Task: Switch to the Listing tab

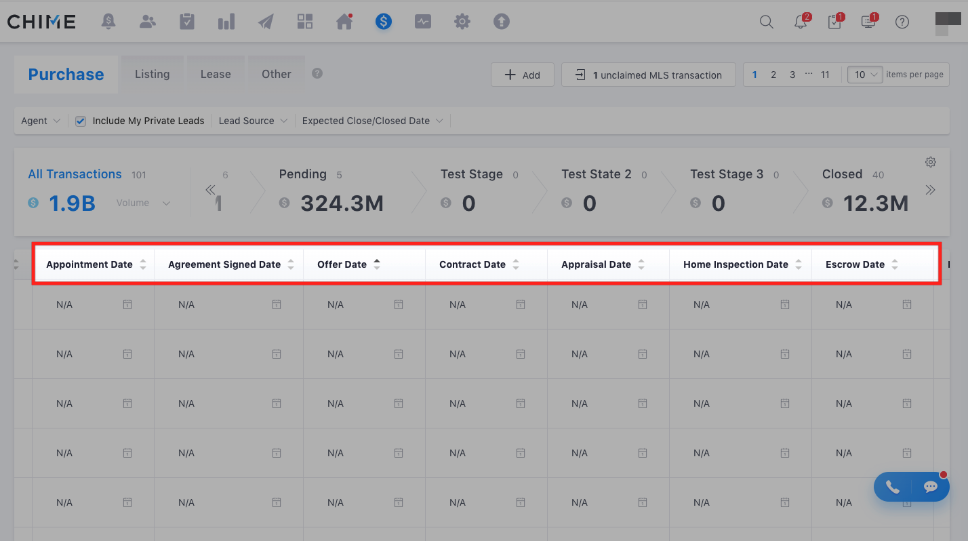Action: point(153,74)
